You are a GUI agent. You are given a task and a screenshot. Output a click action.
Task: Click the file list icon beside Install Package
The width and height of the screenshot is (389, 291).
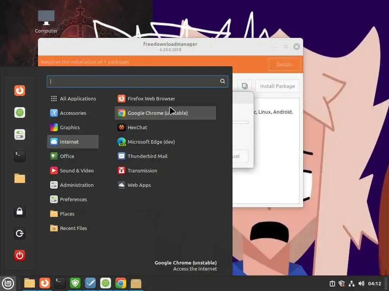click(245, 86)
